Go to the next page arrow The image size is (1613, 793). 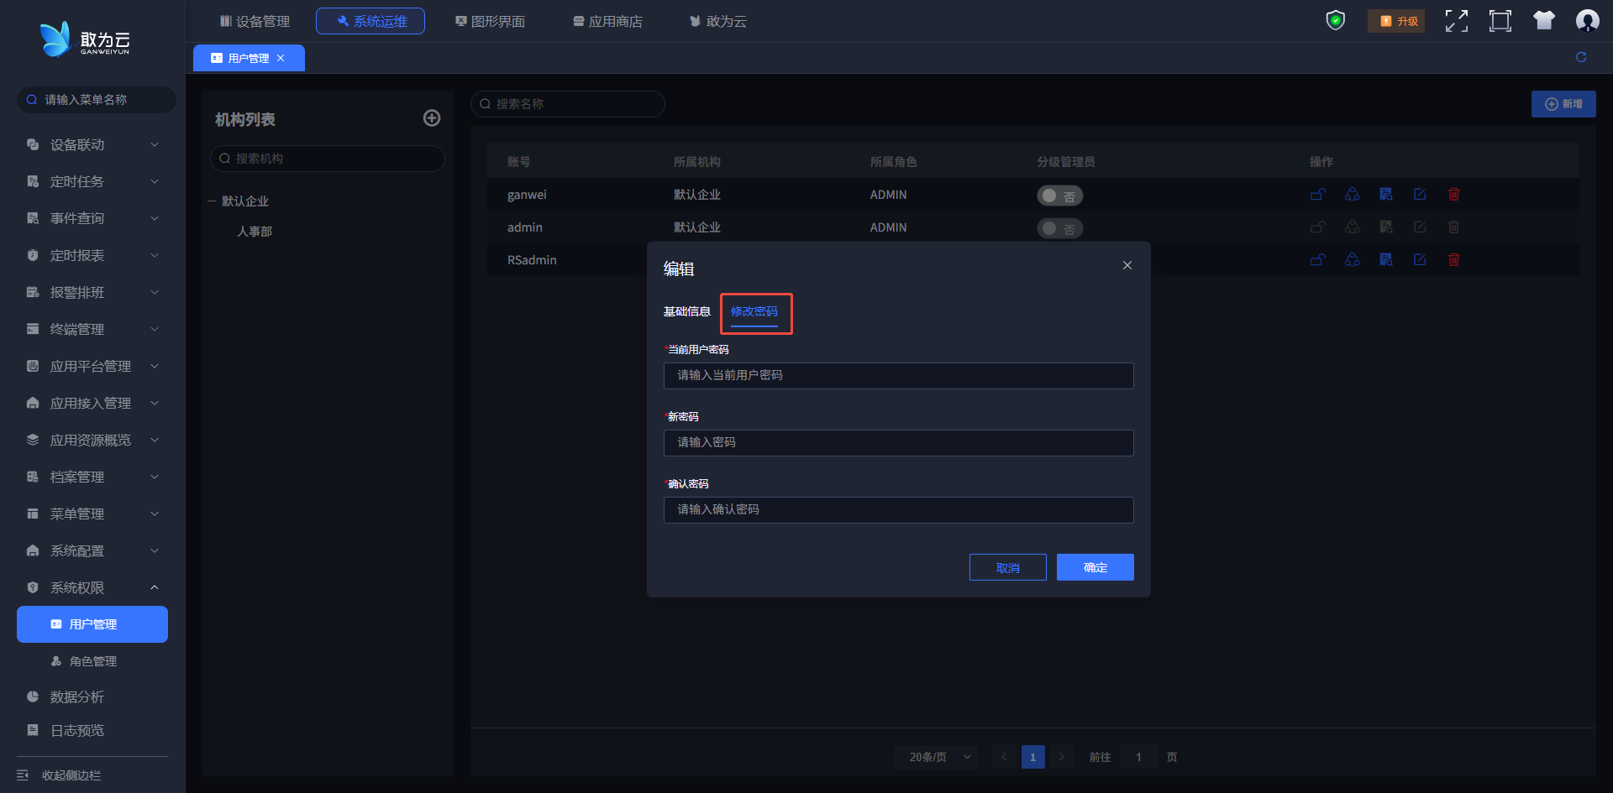(1062, 757)
